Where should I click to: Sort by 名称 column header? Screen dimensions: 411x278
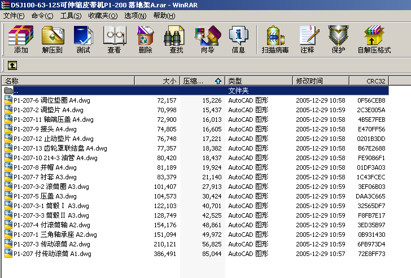click(68, 81)
